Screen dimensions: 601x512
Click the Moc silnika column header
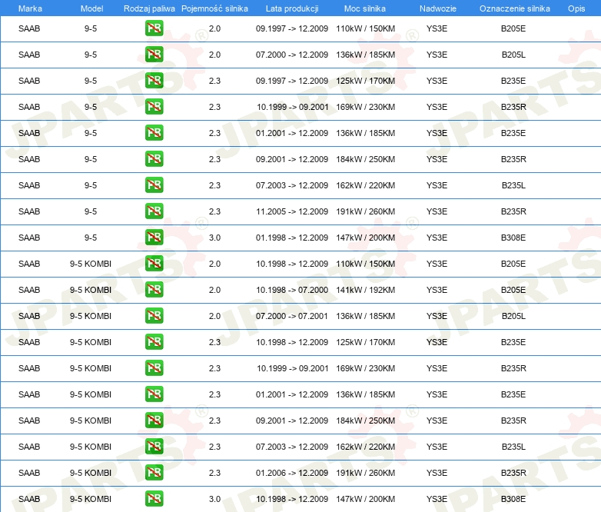(364, 8)
